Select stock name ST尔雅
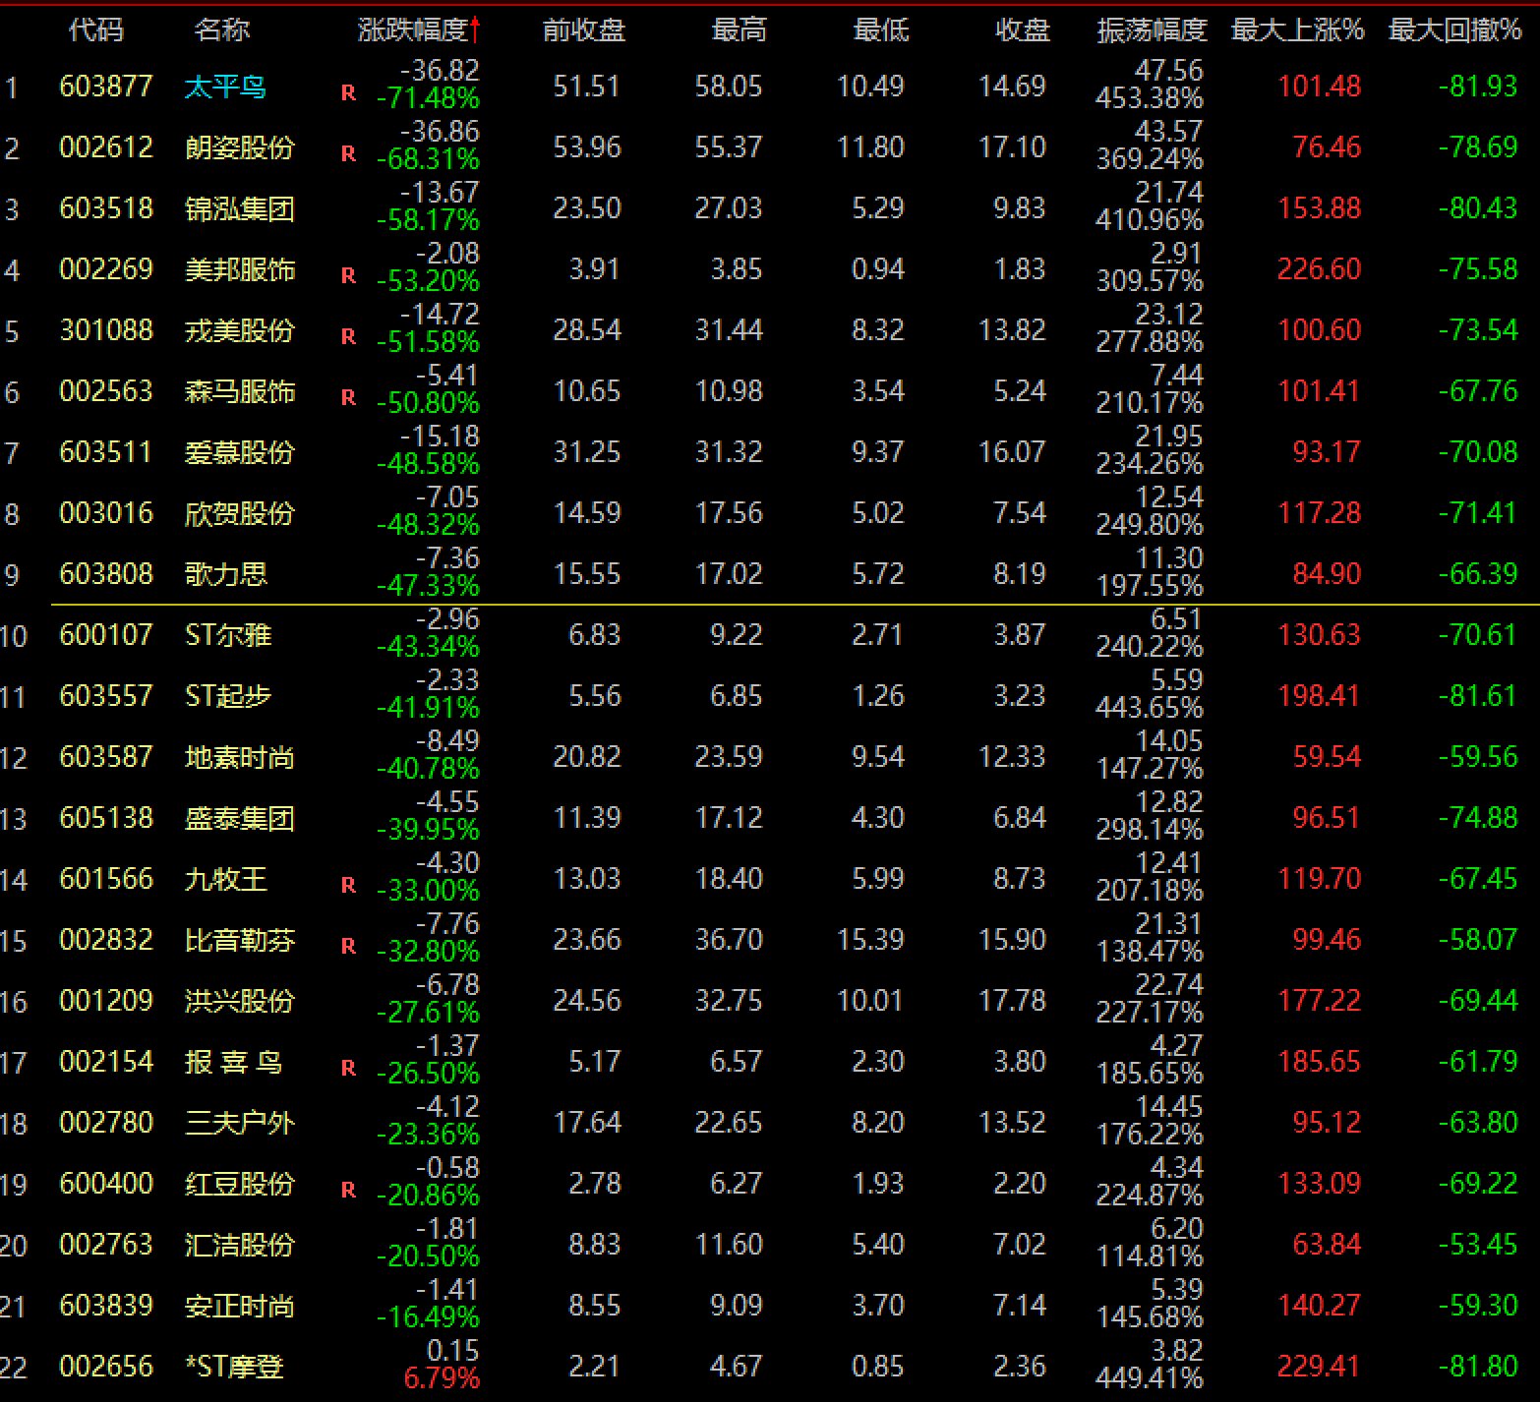This screenshot has height=1402, width=1540. pyautogui.click(x=228, y=635)
